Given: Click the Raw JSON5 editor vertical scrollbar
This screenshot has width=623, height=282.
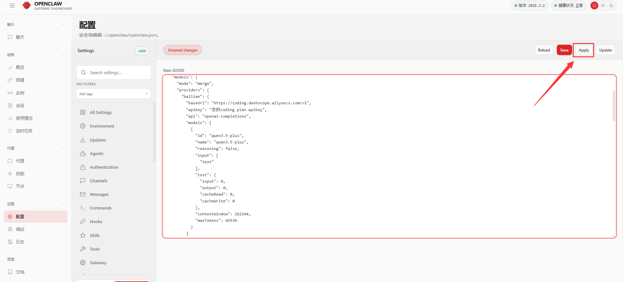Looking at the screenshot, I should point(614,106).
